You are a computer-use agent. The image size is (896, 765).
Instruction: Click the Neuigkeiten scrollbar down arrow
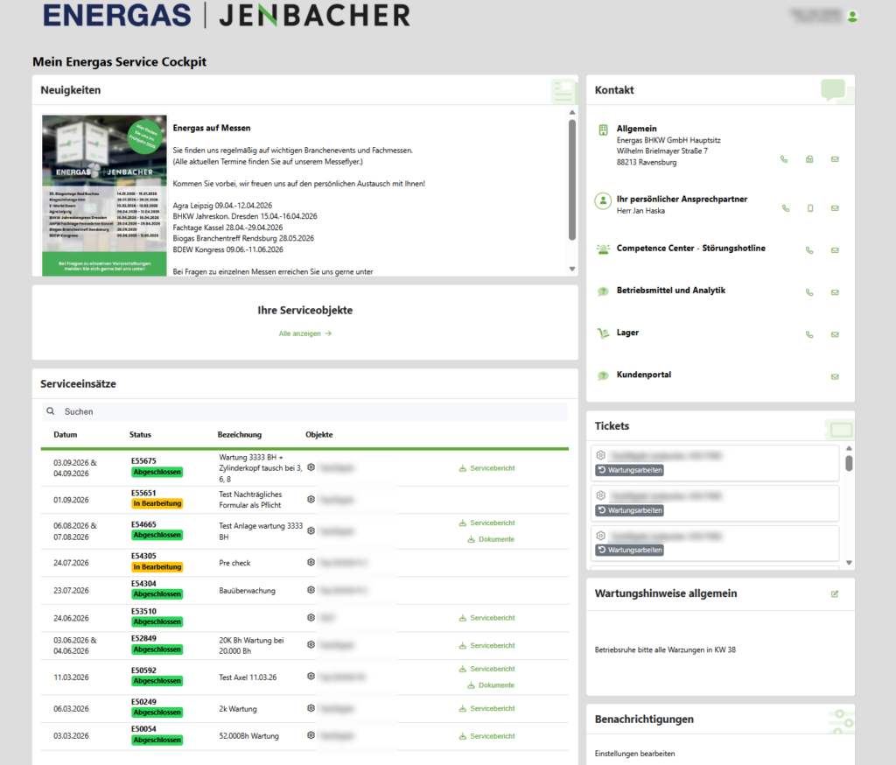[572, 270]
